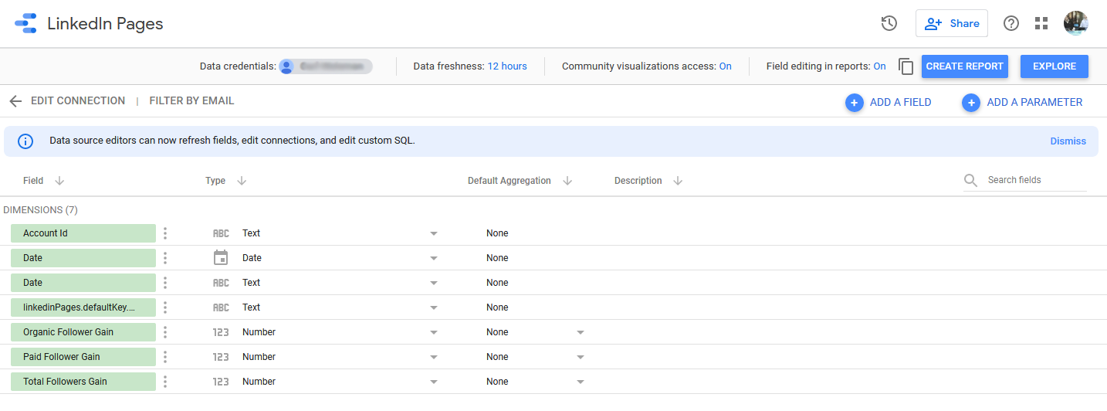Select the Account Id field chip
The width and height of the screenshot is (1107, 411).
coord(83,233)
